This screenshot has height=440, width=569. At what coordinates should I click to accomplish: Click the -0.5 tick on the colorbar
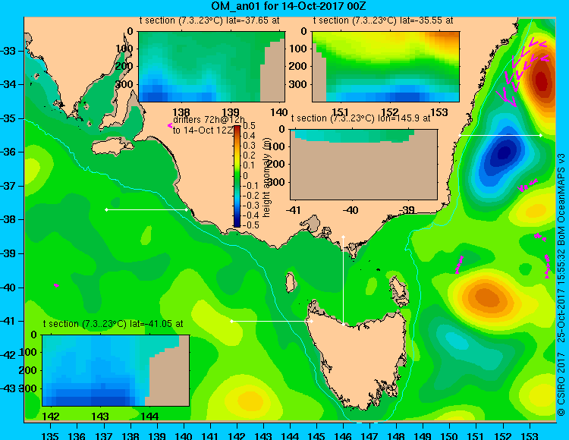(251, 225)
